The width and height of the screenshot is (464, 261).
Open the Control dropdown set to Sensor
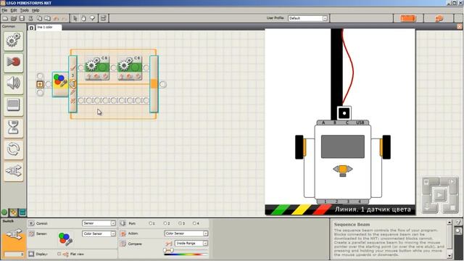(x=99, y=223)
